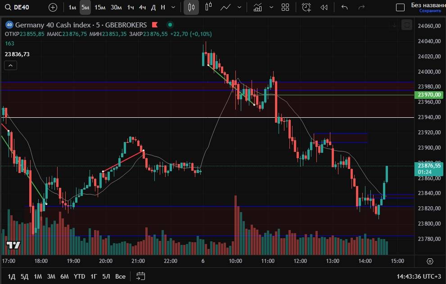Expand the chart style dropdown arrow
The width and height of the screenshot is (446, 284).
coord(239,7)
